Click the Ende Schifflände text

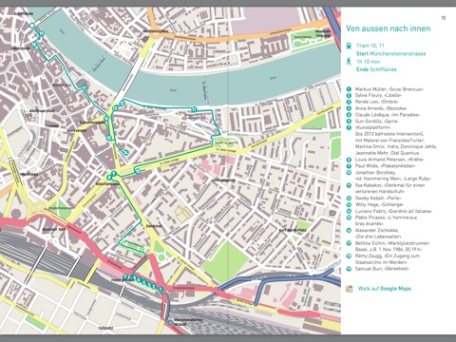[x=376, y=69]
